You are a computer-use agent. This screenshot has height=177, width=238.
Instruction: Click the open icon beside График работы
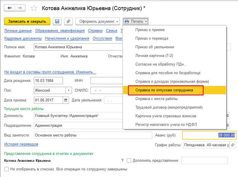click(x=233, y=145)
